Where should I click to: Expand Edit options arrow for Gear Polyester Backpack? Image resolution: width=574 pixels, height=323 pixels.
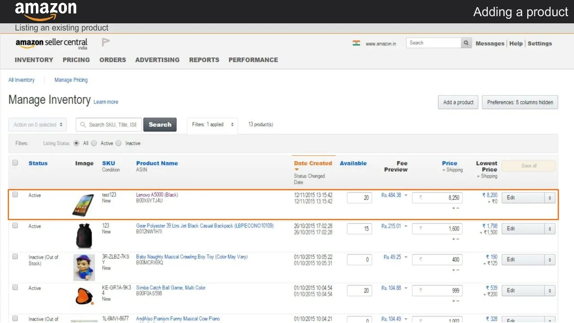coord(550,229)
